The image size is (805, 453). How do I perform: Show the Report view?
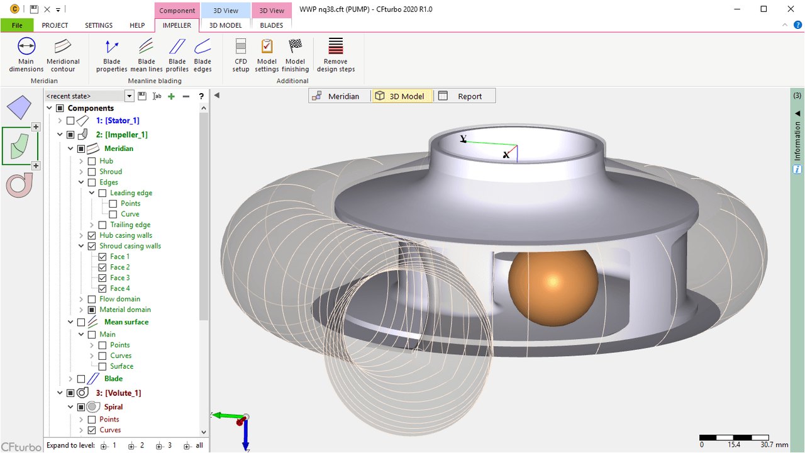click(x=464, y=96)
